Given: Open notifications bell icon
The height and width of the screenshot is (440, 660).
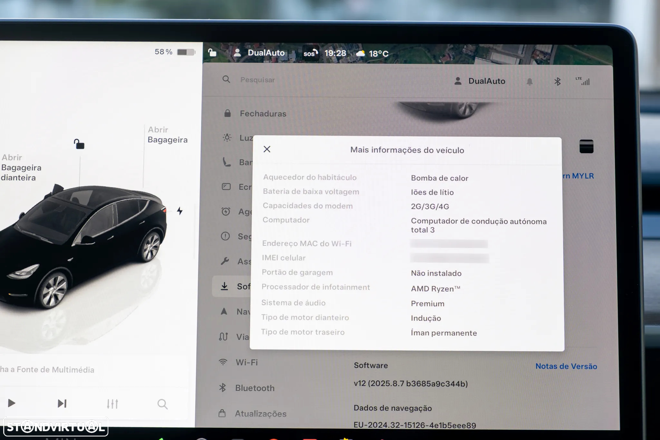Looking at the screenshot, I should tap(529, 82).
